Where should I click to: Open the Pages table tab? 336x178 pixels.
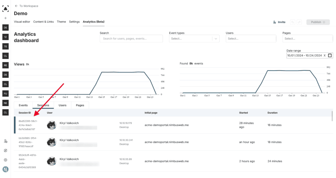(x=80, y=105)
